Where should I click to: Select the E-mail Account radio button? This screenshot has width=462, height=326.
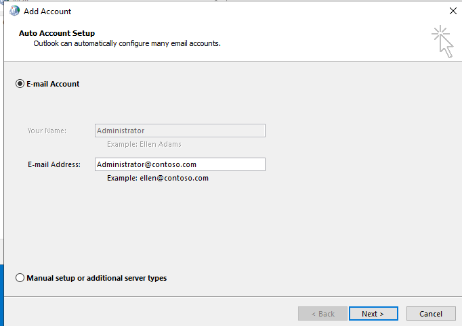pyautogui.click(x=20, y=84)
